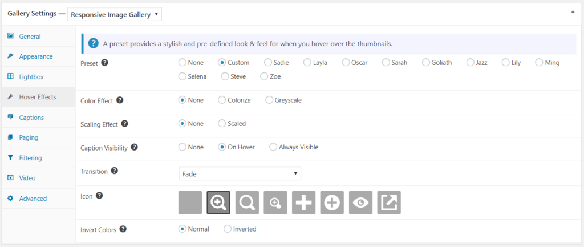The height and width of the screenshot is (247, 584).
Task: Select the Sadie preset
Action: point(267,63)
